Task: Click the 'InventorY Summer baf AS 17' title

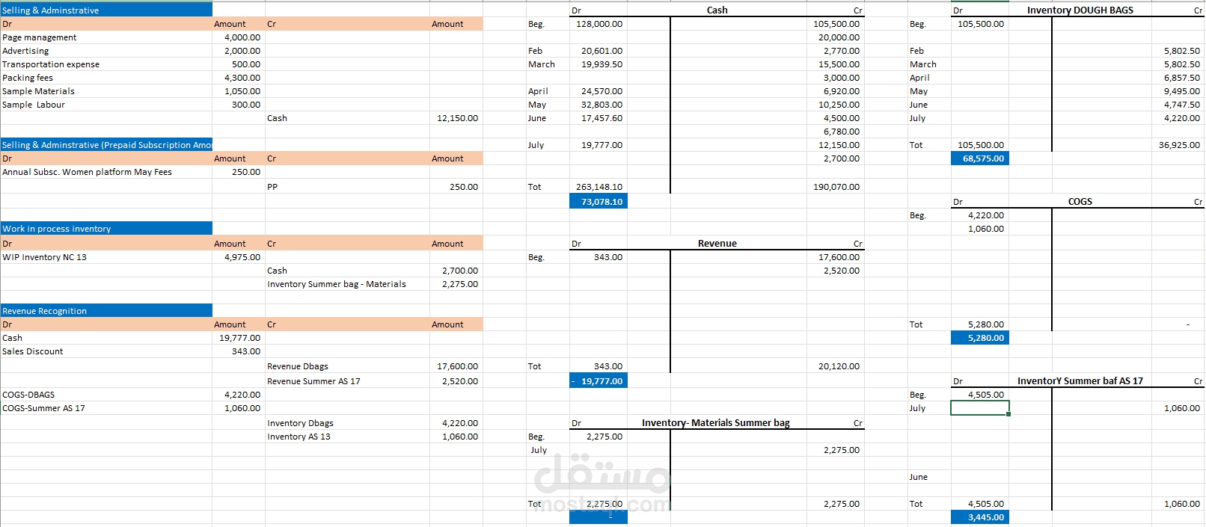Action: (1080, 381)
